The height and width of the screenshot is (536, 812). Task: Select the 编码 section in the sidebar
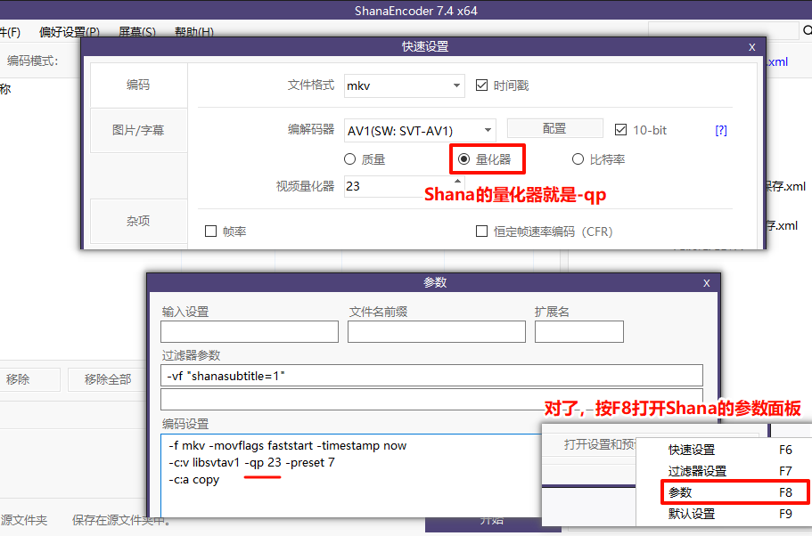pos(138,85)
